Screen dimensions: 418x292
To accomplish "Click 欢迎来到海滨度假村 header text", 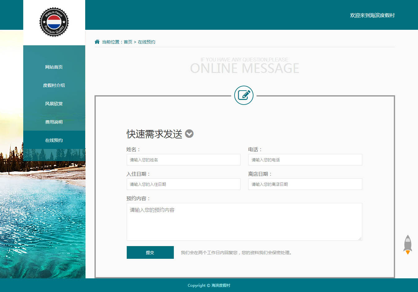I will click(372, 15).
